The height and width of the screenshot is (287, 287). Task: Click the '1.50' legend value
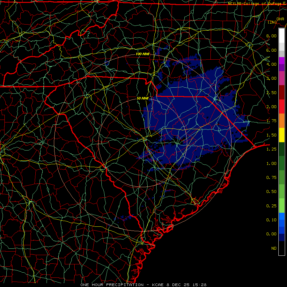[x=271, y=135]
